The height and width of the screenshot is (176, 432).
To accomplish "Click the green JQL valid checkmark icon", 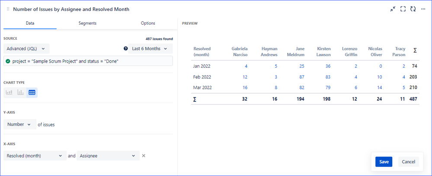I will pos(8,61).
